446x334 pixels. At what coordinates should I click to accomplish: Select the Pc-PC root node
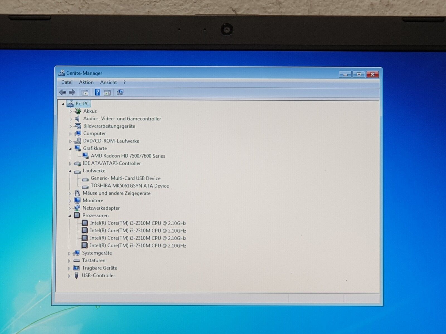(82, 104)
